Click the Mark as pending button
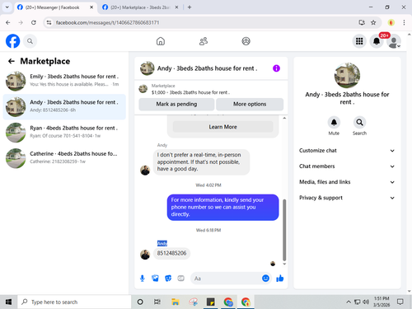Viewport: 412px width, 309px height. (x=176, y=104)
